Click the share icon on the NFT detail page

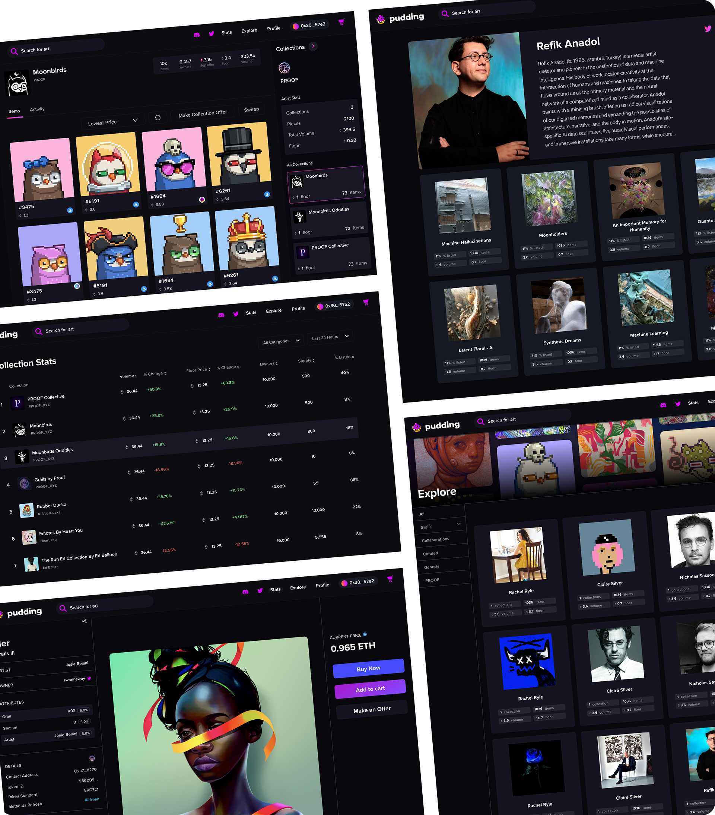(84, 621)
